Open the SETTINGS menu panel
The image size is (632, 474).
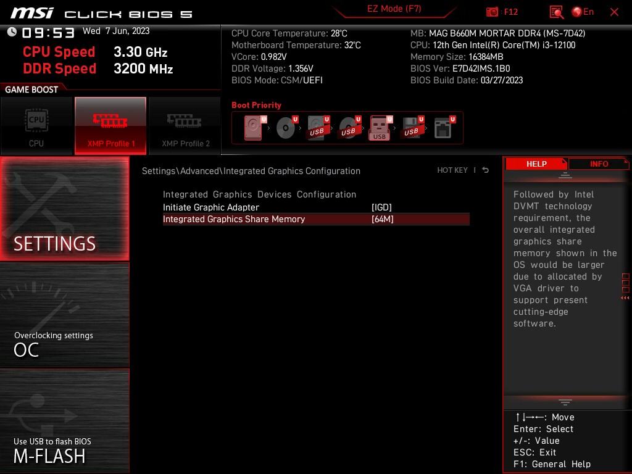[64, 209]
